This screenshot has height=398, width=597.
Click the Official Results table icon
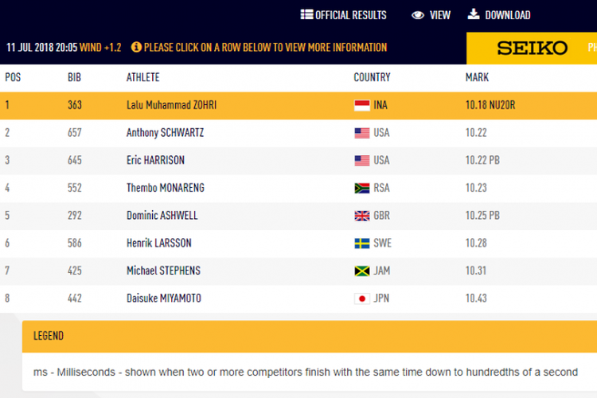click(x=306, y=14)
